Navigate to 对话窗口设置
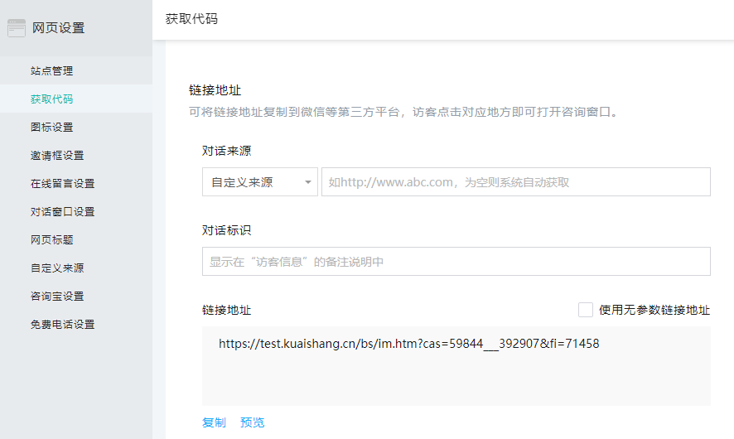The image size is (734, 439). pyautogui.click(x=62, y=212)
